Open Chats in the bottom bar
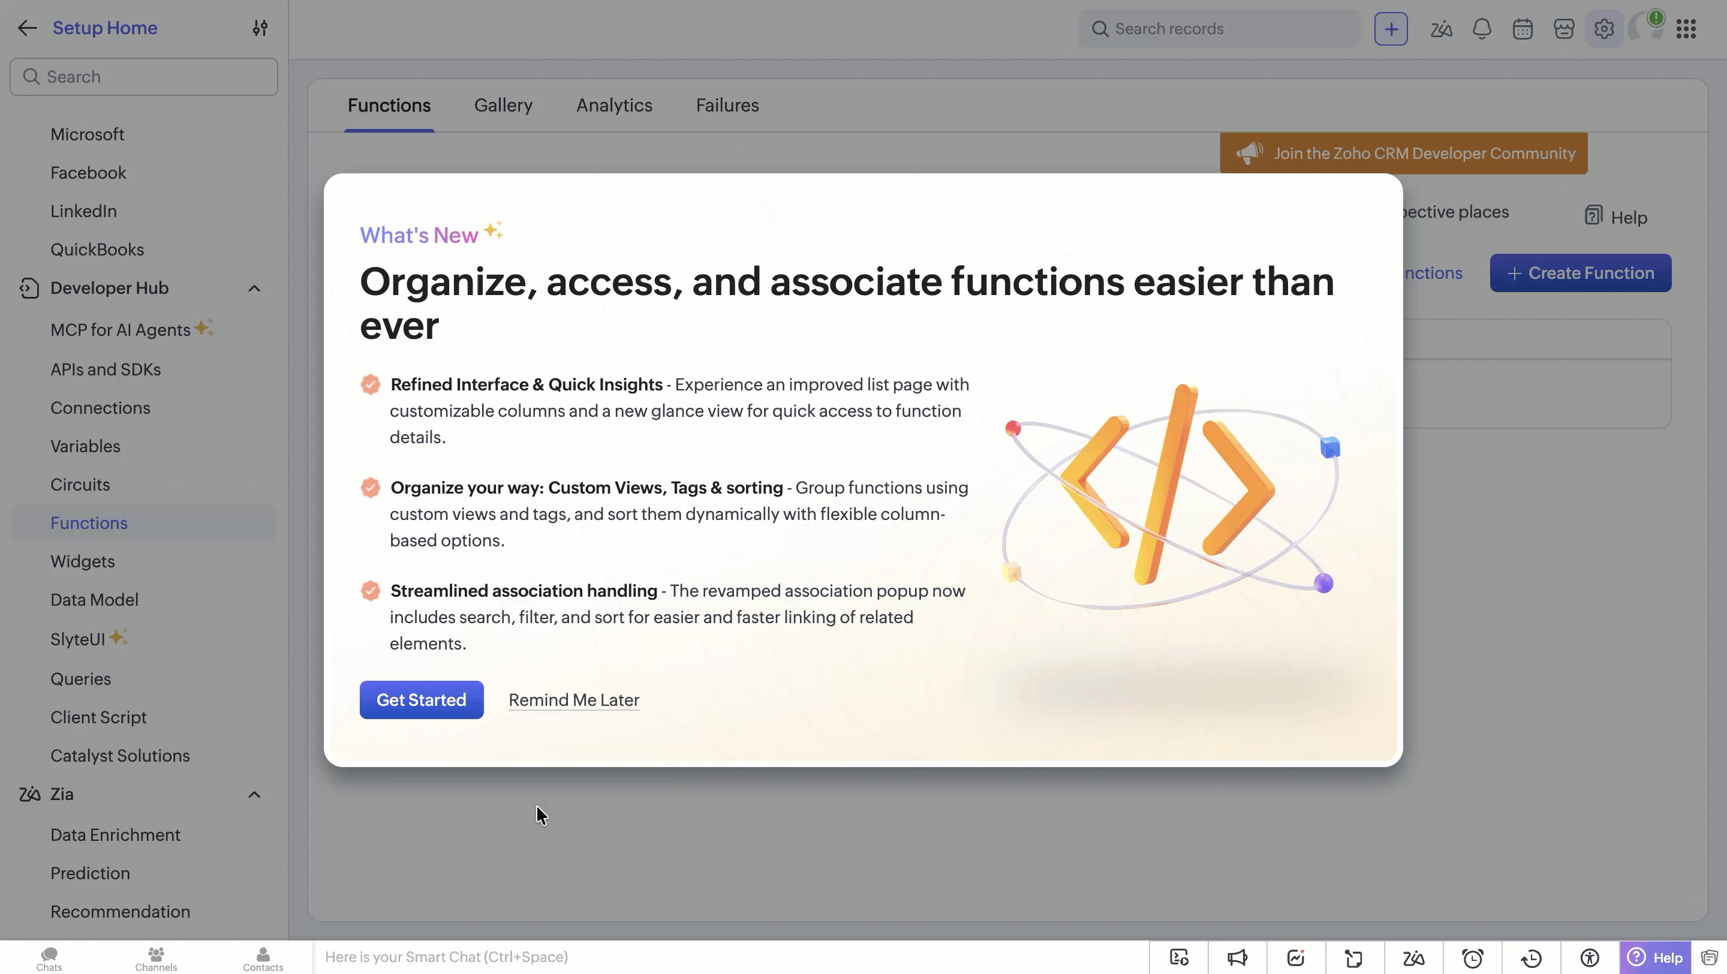Image resolution: width=1727 pixels, height=974 pixels. coord(49,958)
